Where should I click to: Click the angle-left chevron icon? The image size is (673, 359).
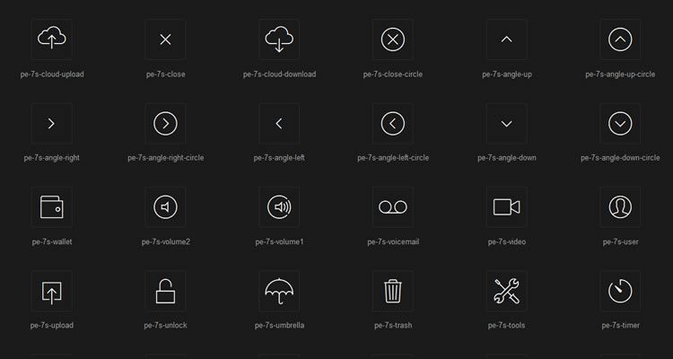tap(279, 124)
